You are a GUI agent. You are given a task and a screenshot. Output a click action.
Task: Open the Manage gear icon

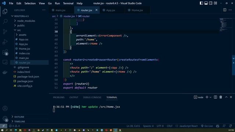pyautogui.click(x=5, y=118)
